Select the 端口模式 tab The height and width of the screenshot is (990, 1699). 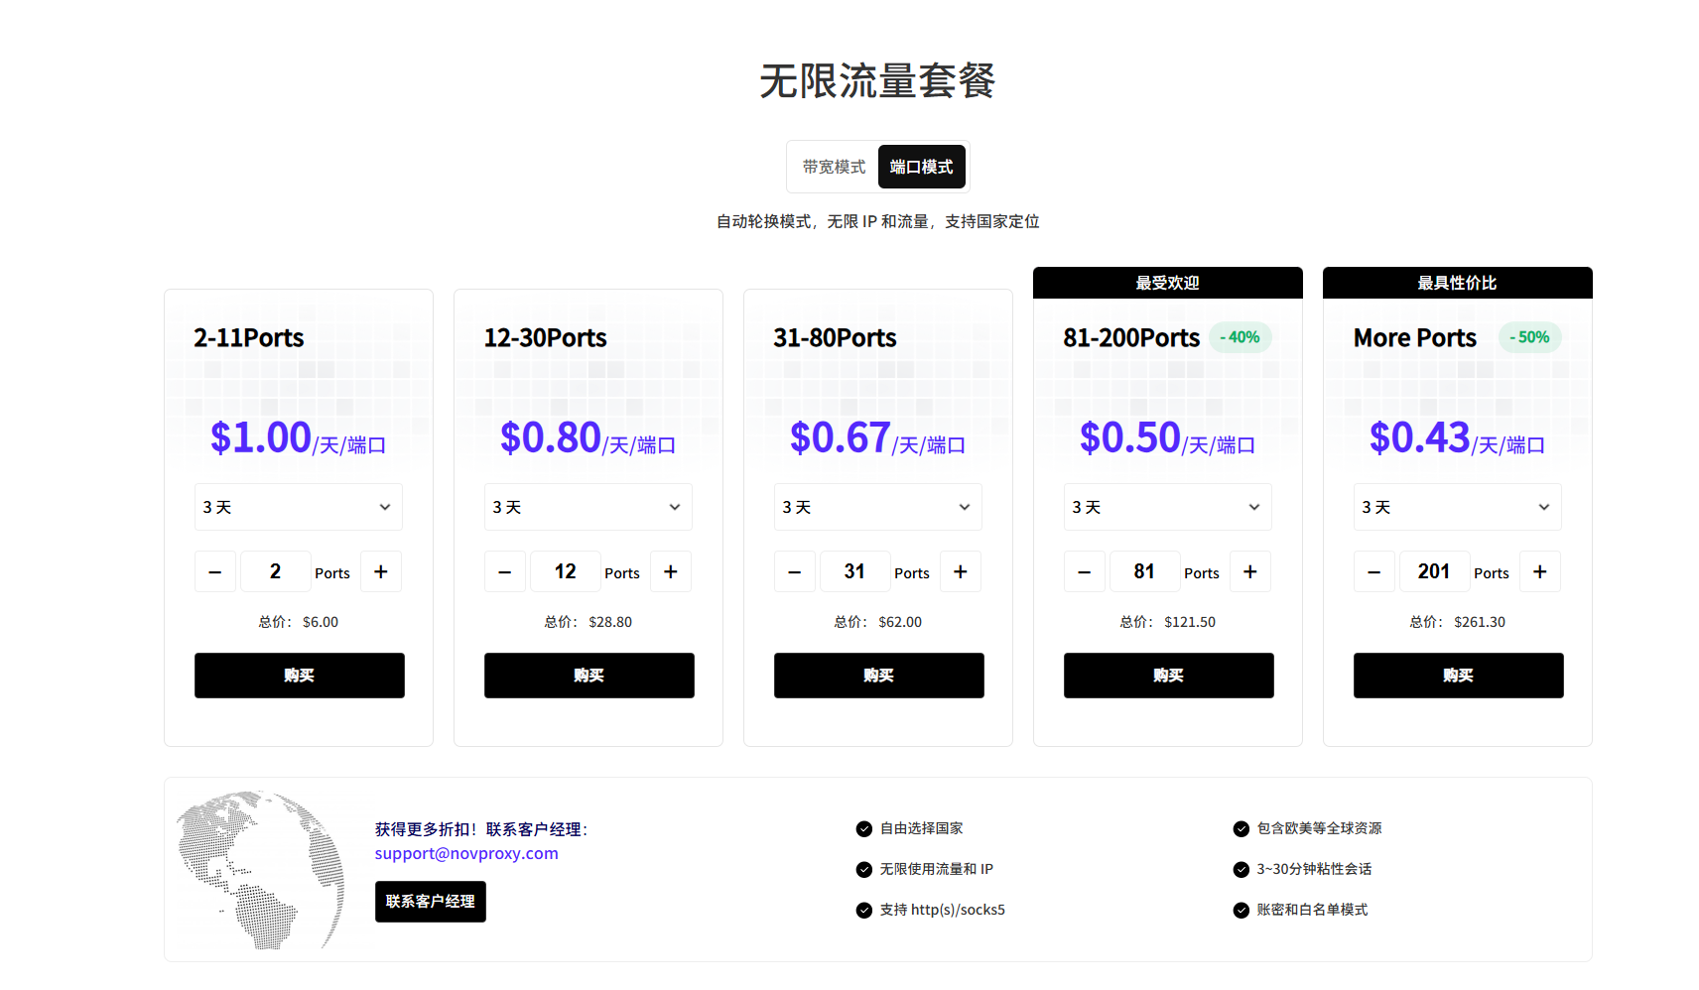921,167
